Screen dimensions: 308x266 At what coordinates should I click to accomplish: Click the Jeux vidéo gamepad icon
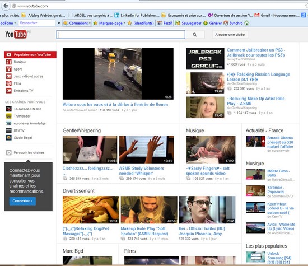pos(8,76)
